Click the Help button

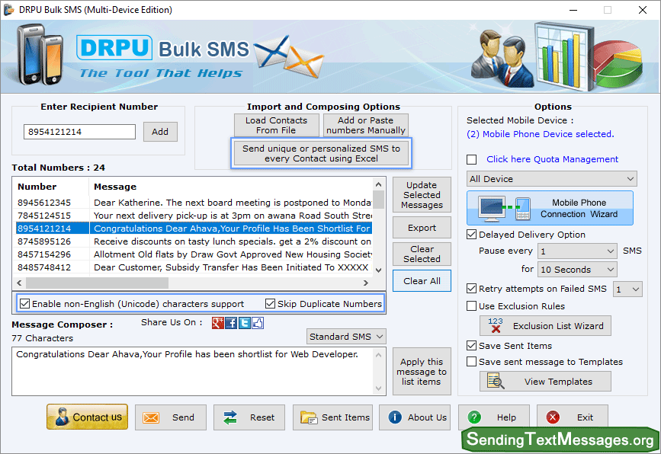[x=493, y=417]
